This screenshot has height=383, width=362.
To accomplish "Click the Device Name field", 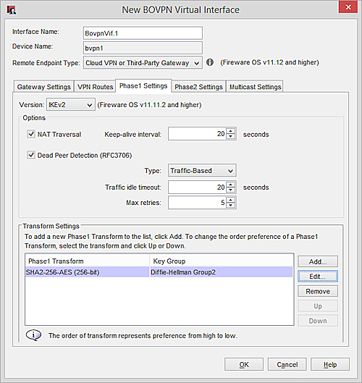I will pyautogui.click(x=143, y=48).
